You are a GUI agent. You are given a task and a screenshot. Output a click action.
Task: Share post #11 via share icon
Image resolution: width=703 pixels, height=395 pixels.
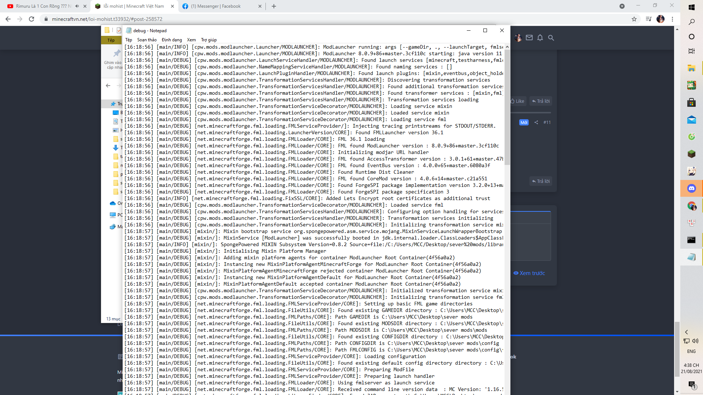point(536,123)
